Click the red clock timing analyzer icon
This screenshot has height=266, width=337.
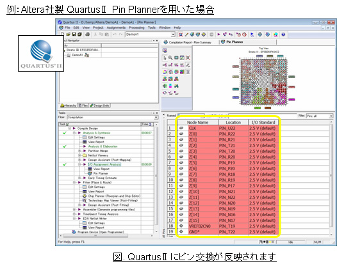coord(244,35)
